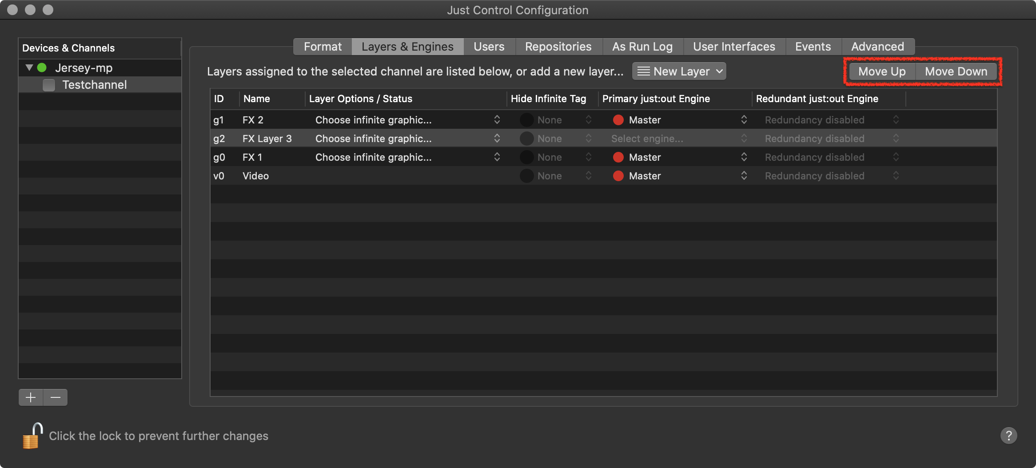Go to the Repositories tab
This screenshot has width=1036, height=468.
tap(558, 47)
